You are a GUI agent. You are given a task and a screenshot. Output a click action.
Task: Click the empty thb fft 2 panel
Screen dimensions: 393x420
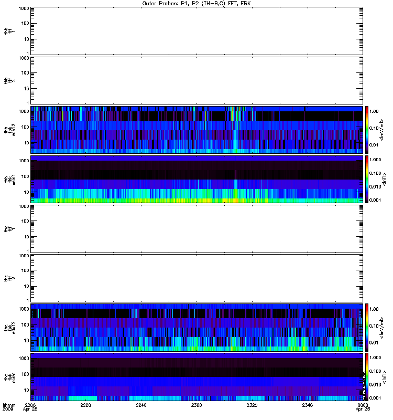click(196, 80)
